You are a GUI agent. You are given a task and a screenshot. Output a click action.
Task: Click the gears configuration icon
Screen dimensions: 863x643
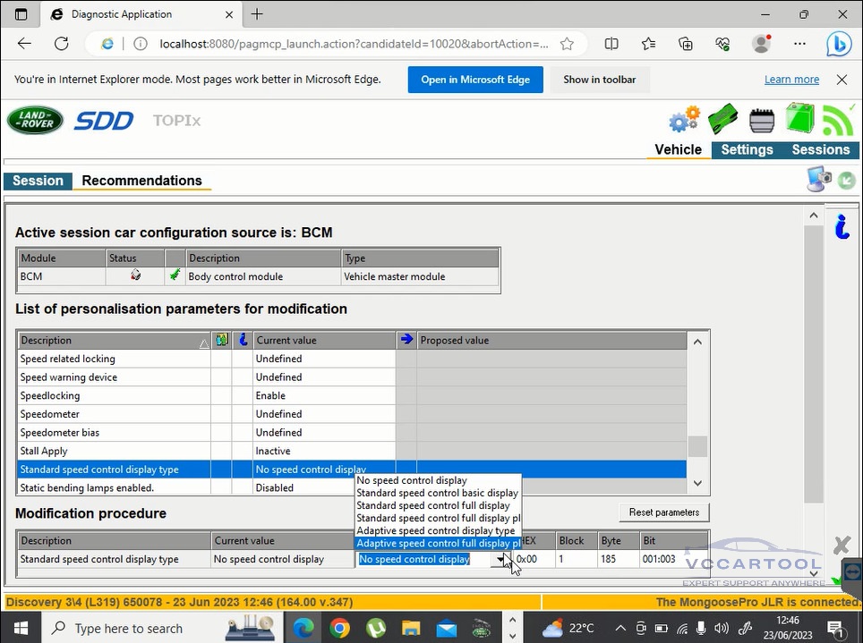[x=685, y=120]
